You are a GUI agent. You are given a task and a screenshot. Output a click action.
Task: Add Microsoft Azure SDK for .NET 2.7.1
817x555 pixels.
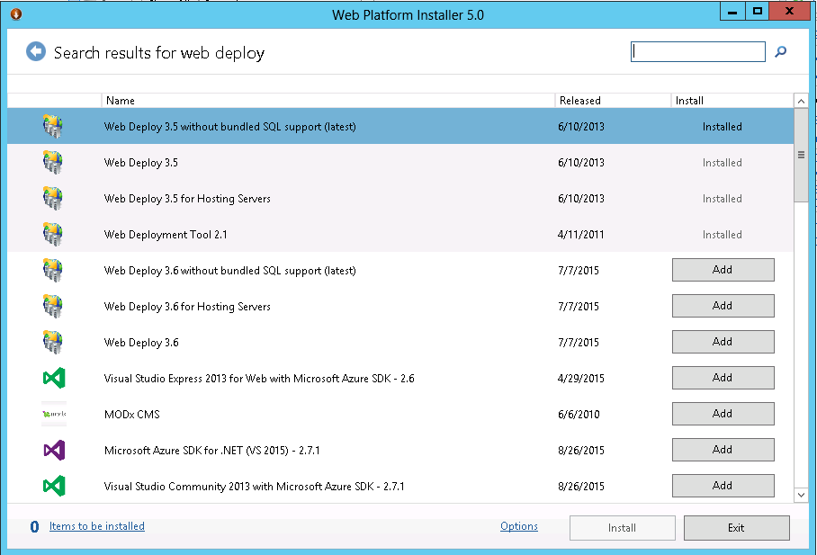(x=723, y=450)
